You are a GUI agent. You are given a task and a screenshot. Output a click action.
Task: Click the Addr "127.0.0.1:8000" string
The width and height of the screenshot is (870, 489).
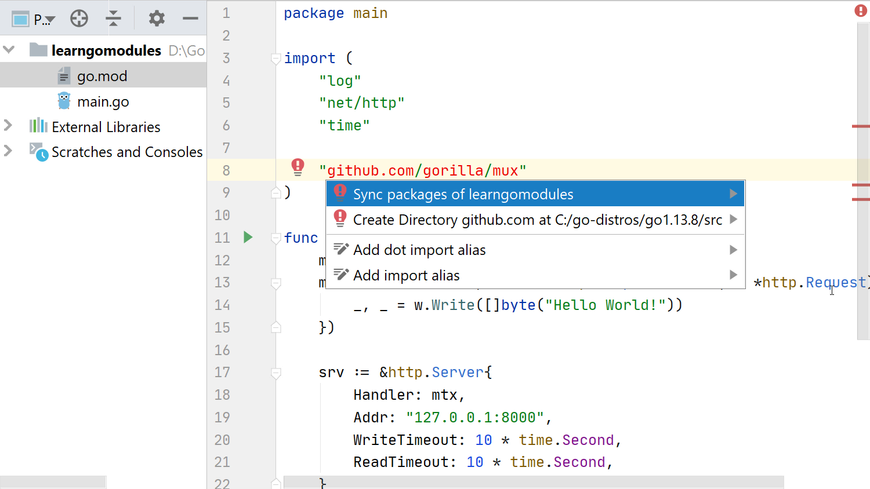click(475, 417)
